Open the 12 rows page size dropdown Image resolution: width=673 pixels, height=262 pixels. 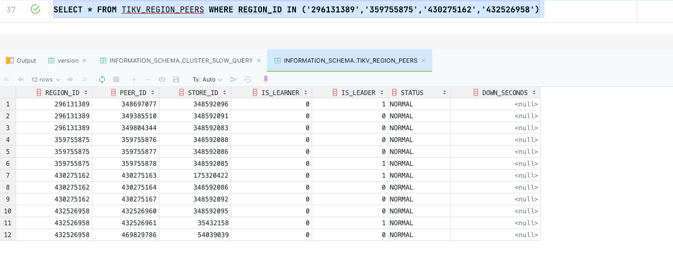point(46,79)
